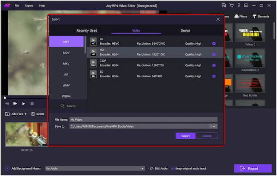
Task: Open settings gear for HD preset
Action: pyautogui.click(x=214, y=54)
